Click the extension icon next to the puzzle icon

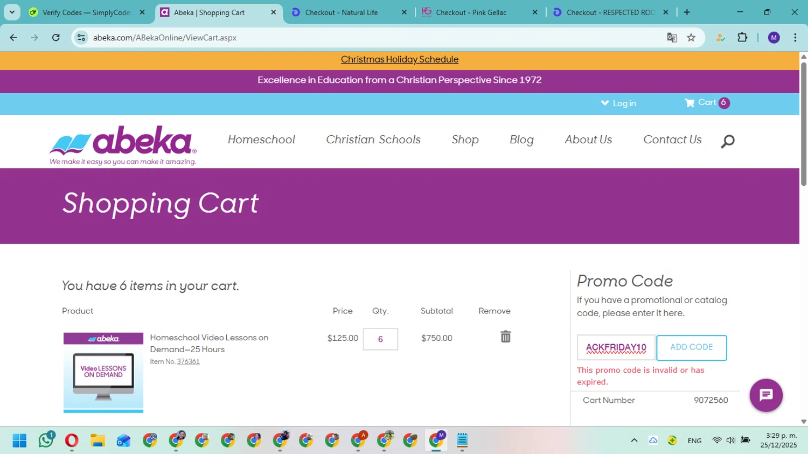(x=720, y=38)
